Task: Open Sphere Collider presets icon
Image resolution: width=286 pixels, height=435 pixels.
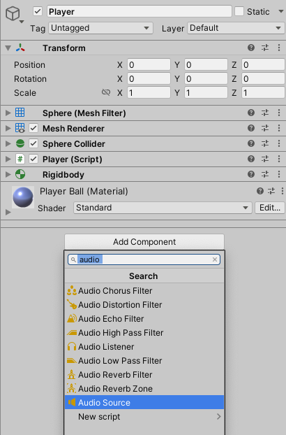Action: [x=265, y=143]
